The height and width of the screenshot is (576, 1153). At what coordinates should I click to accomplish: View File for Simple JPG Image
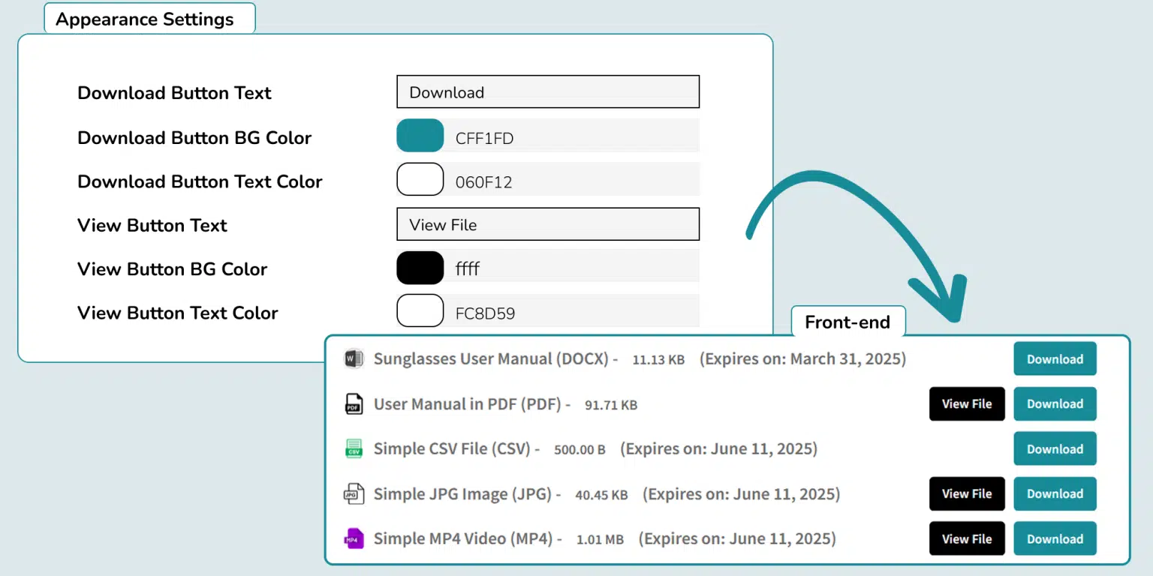(x=967, y=494)
